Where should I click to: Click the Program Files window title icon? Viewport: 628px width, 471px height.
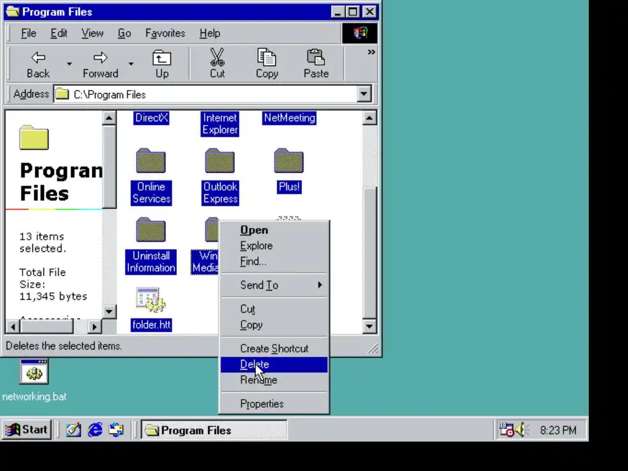(13, 12)
